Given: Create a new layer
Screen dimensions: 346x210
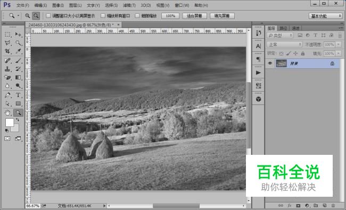Looking at the screenshot, I should [x=324, y=206].
